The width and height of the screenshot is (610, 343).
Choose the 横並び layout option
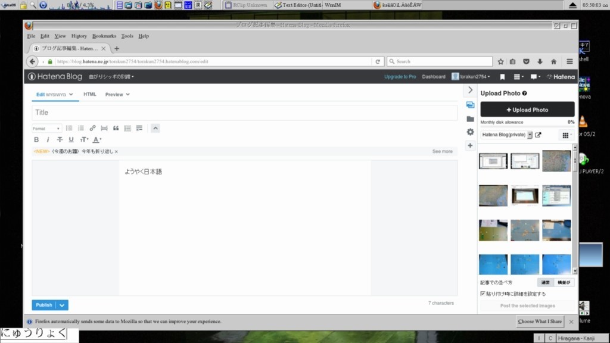(x=564, y=283)
